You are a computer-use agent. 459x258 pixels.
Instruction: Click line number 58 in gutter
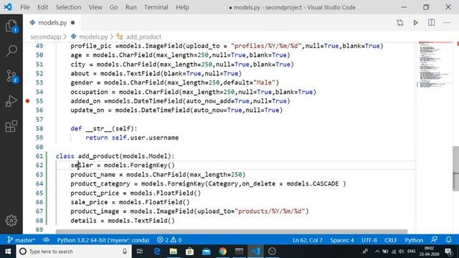click(39, 129)
